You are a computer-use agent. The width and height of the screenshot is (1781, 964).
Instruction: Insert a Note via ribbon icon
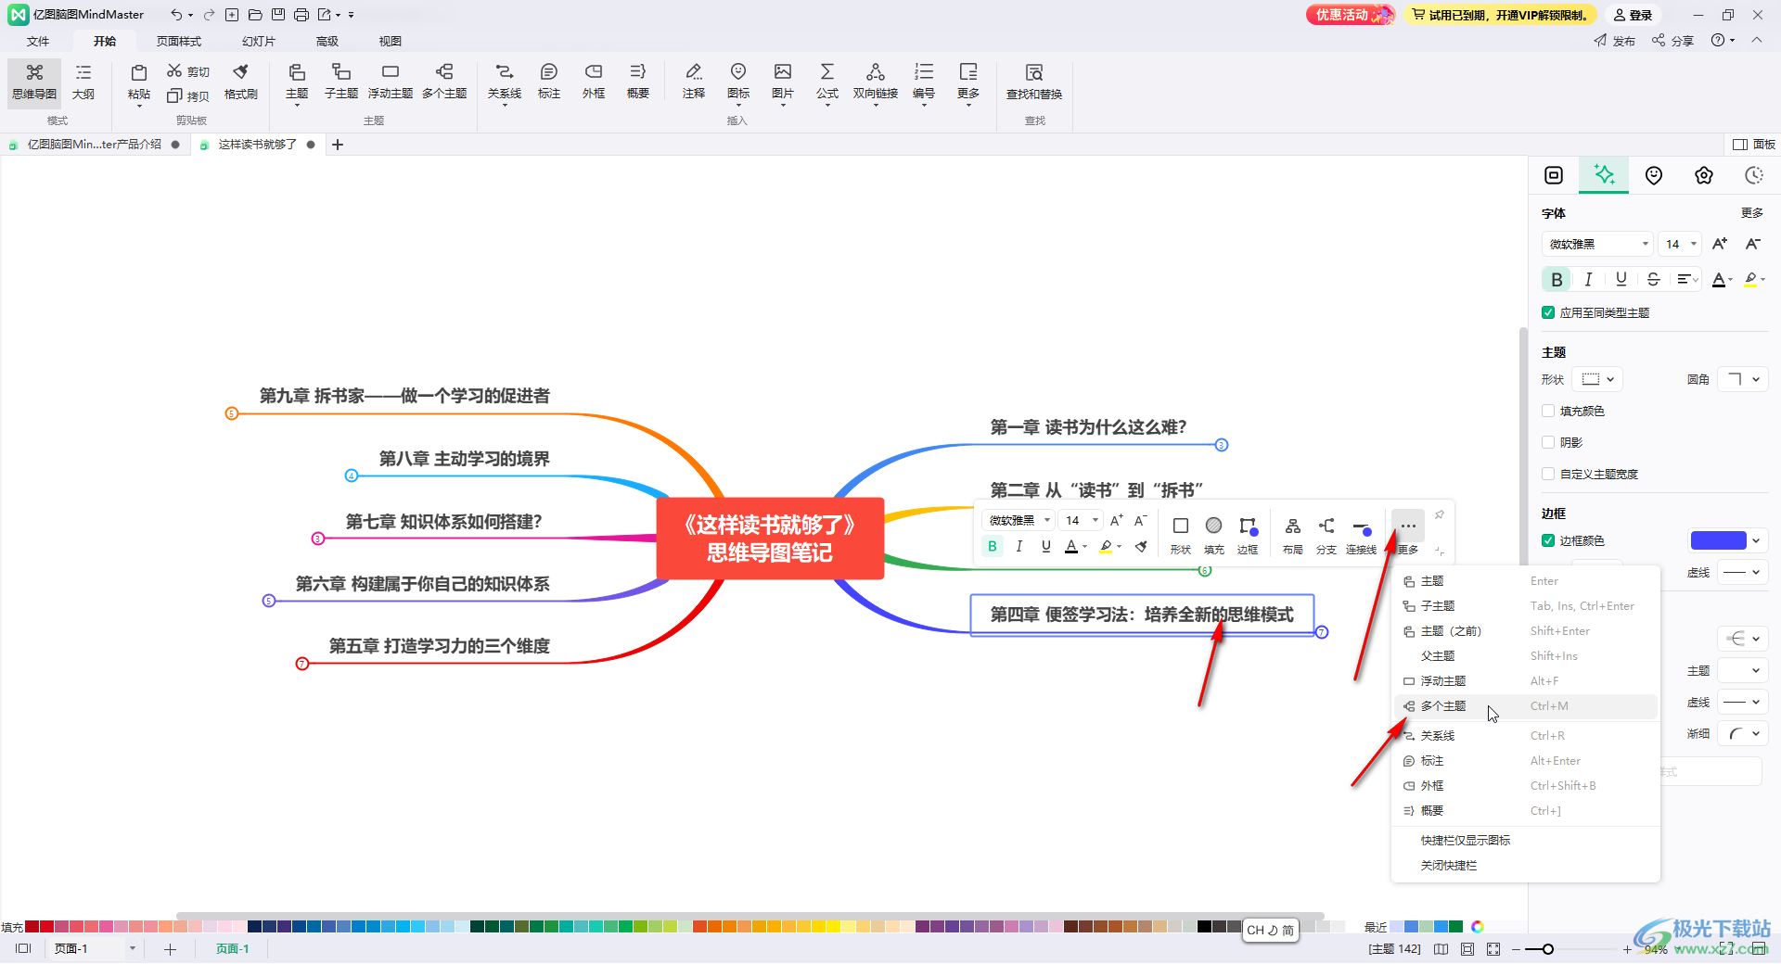point(694,82)
